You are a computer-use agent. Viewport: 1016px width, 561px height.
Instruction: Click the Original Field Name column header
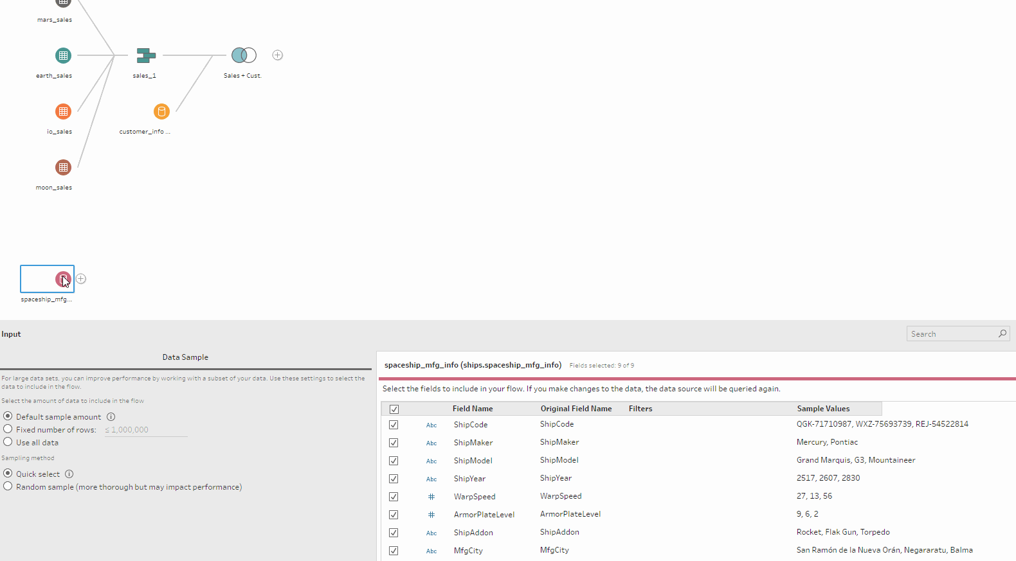[576, 409]
